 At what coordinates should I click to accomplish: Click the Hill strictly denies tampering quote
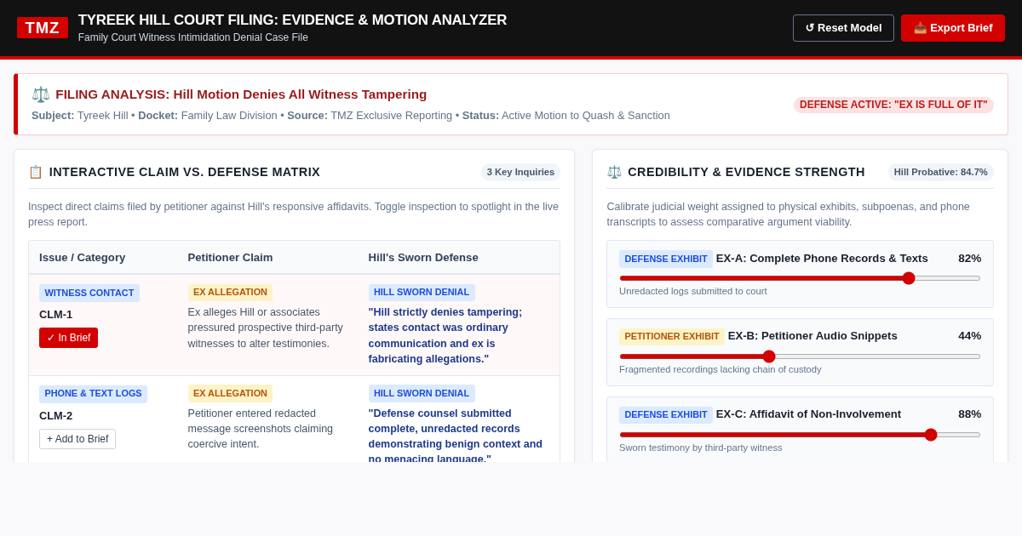coord(445,336)
